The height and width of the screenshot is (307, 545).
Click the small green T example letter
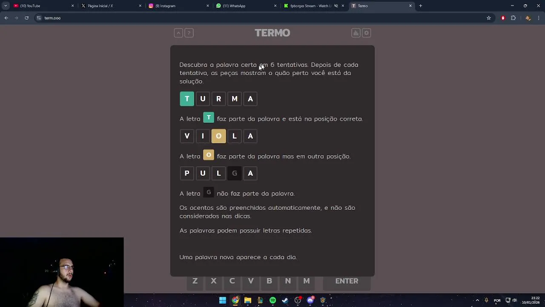click(x=209, y=118)
